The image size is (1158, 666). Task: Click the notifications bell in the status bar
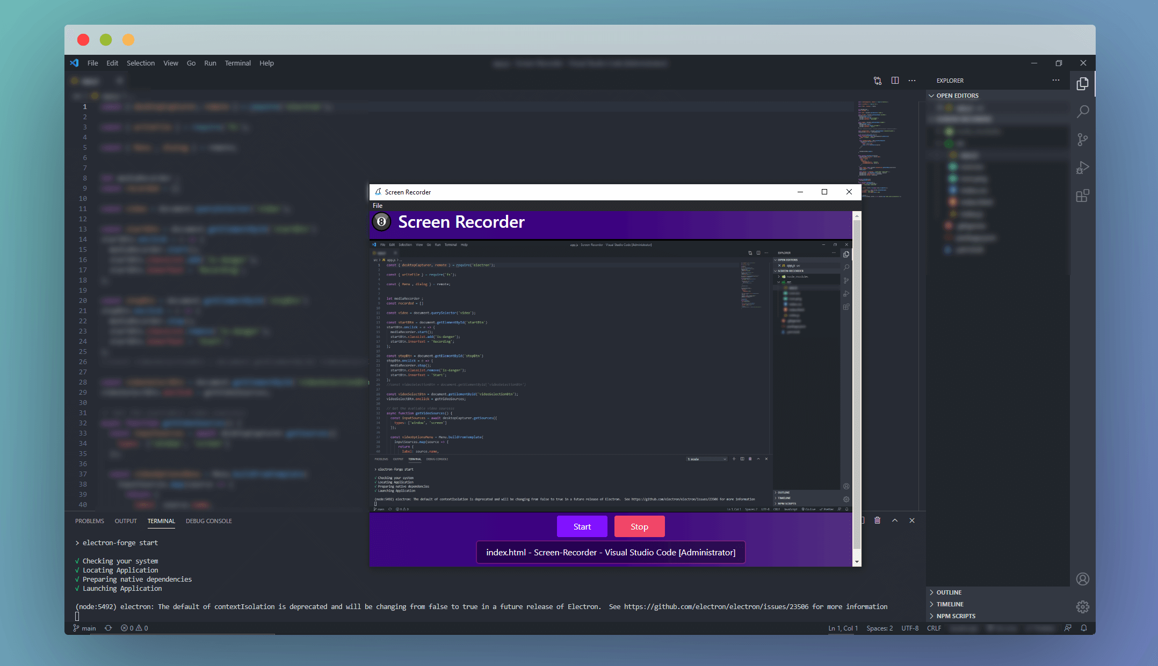[x=1084, y=628]
